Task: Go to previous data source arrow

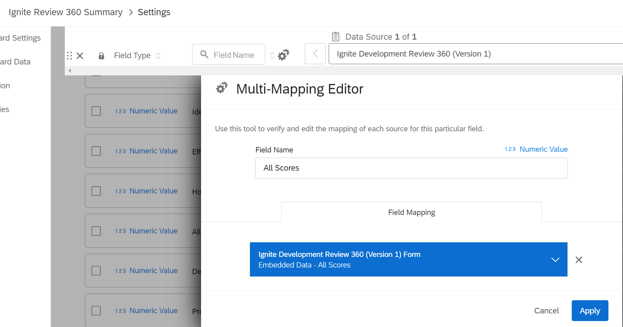Action: pos(315,54)
